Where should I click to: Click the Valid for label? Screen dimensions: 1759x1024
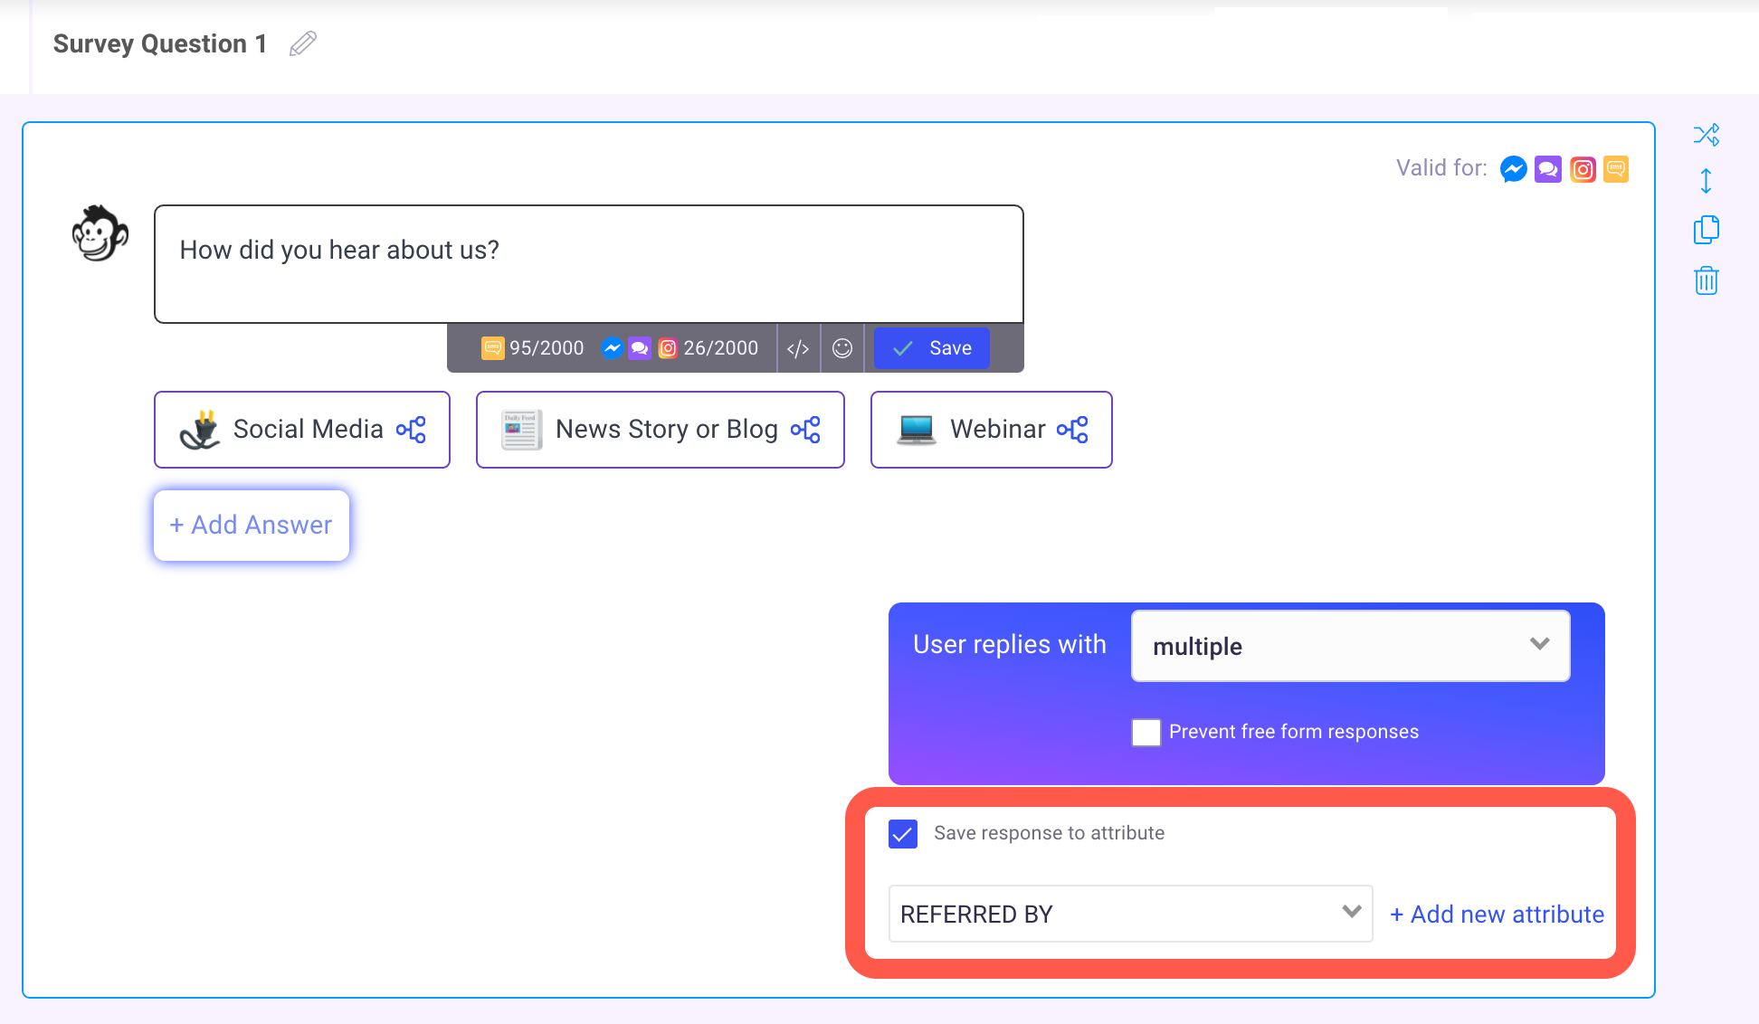click(1441, 168)
